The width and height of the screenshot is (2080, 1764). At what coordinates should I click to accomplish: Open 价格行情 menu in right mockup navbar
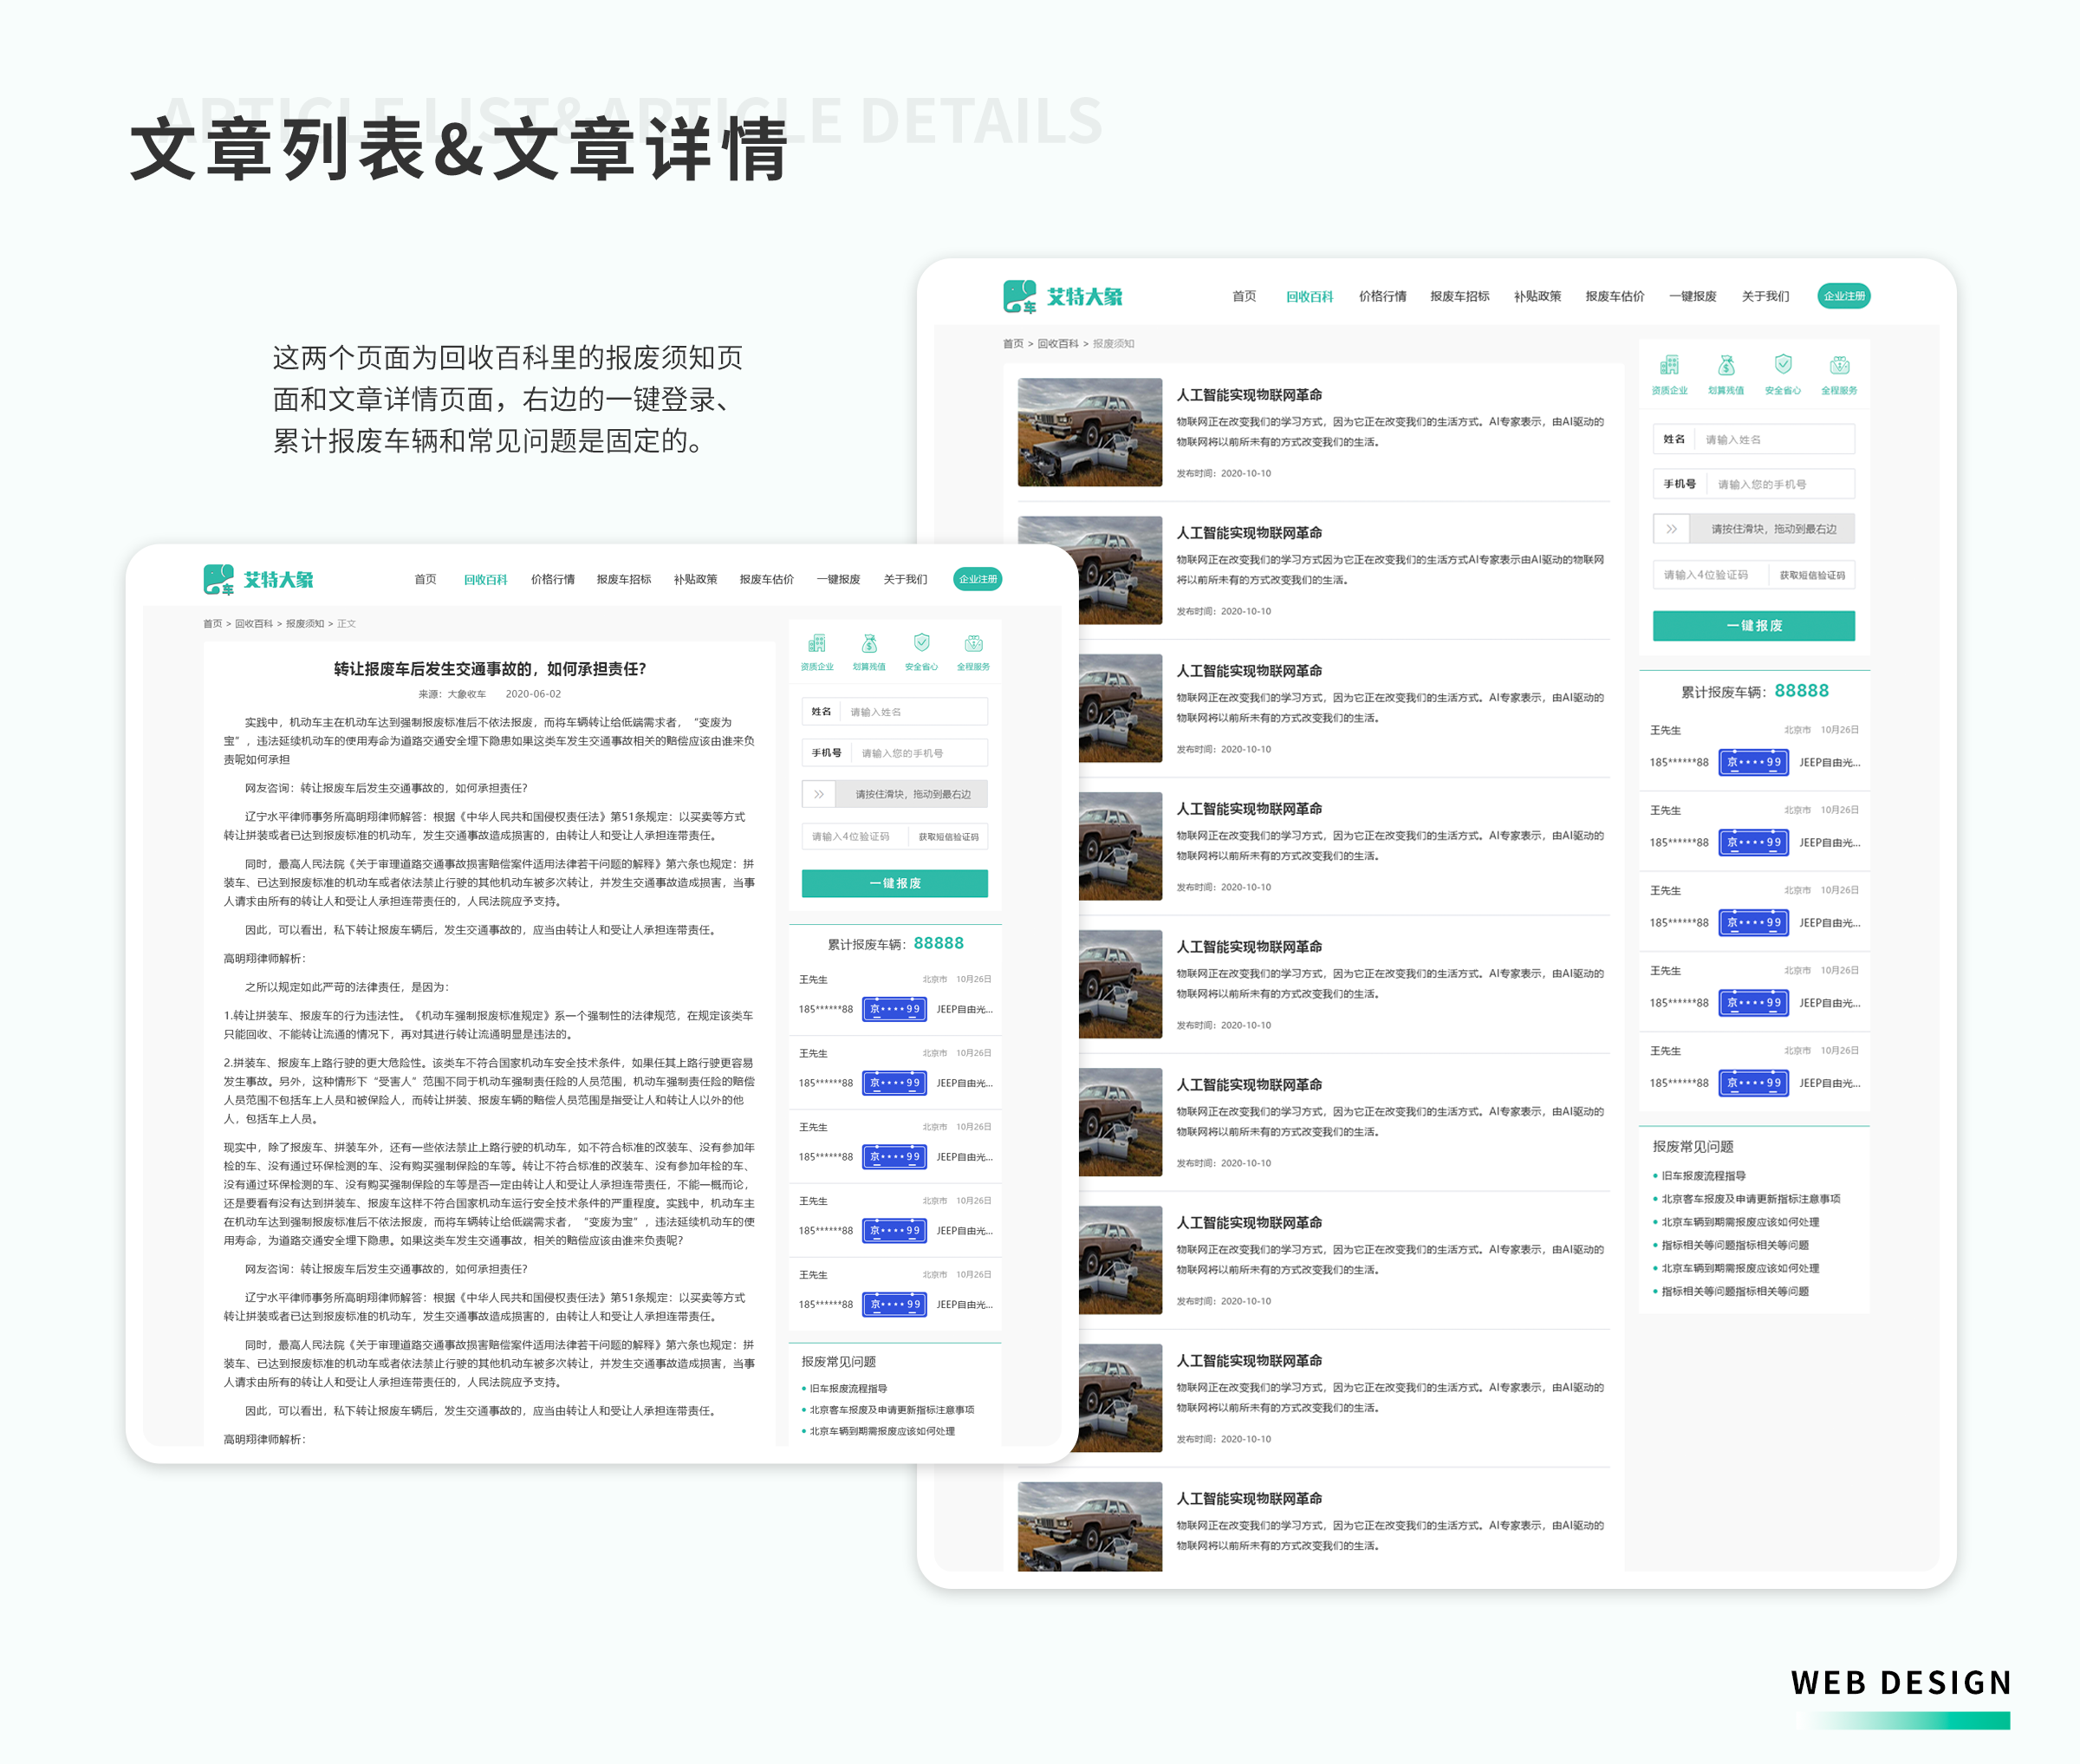tap(1382, 297)
